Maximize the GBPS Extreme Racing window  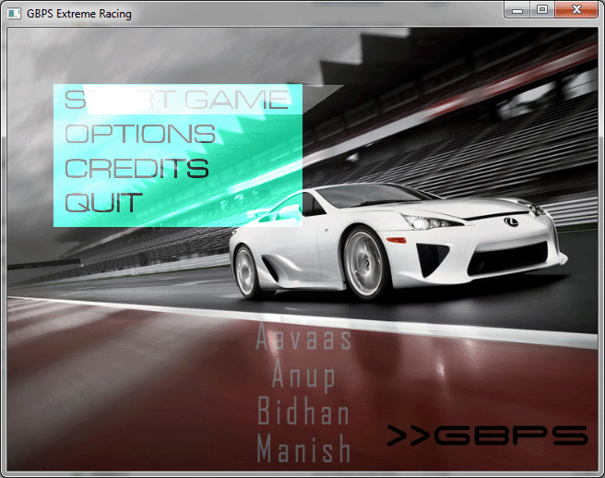pyautogui.click(x=542, y=9)
